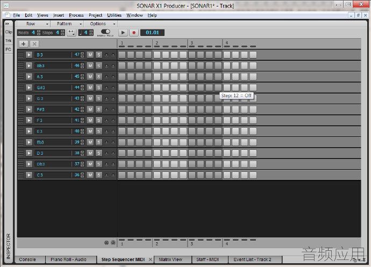
Task: Adjust the Beats value spinner
Action: coord(39,33)
